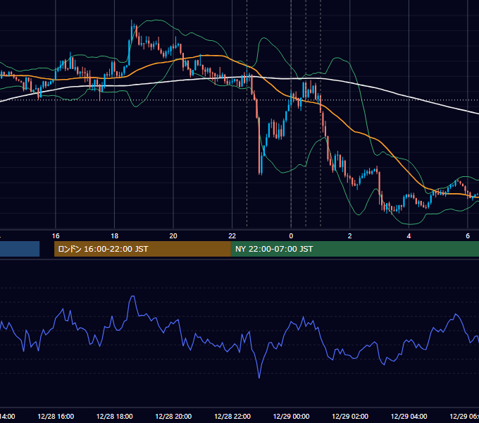Click the 2 hour label on time axis
This screenshot has width=479, height=423.
tap(350, 236)
